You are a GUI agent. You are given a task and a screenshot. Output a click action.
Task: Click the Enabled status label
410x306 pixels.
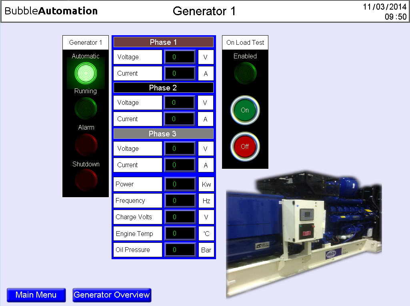coord(245,56)
